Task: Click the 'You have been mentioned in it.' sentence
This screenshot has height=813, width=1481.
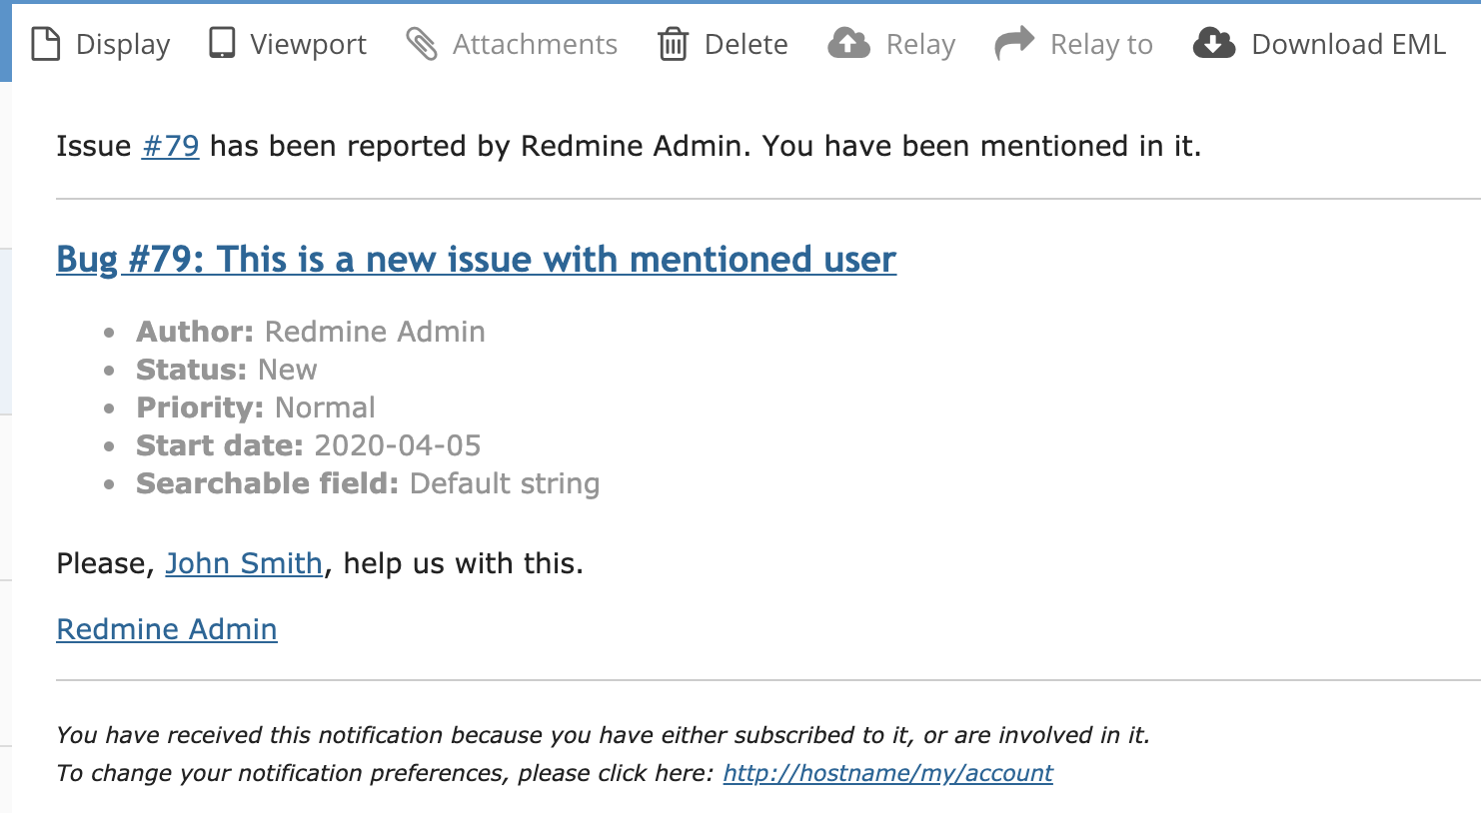Action: click(x=981, y=146)
